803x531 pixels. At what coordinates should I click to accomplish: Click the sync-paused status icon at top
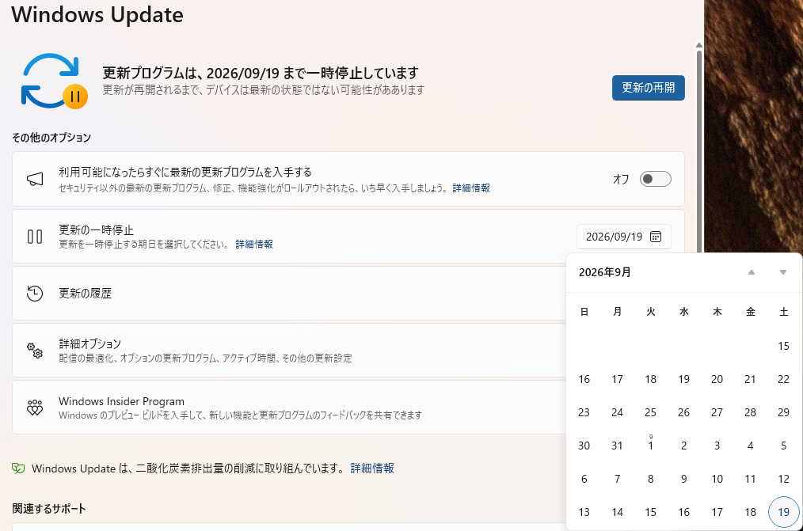point(55,81)
